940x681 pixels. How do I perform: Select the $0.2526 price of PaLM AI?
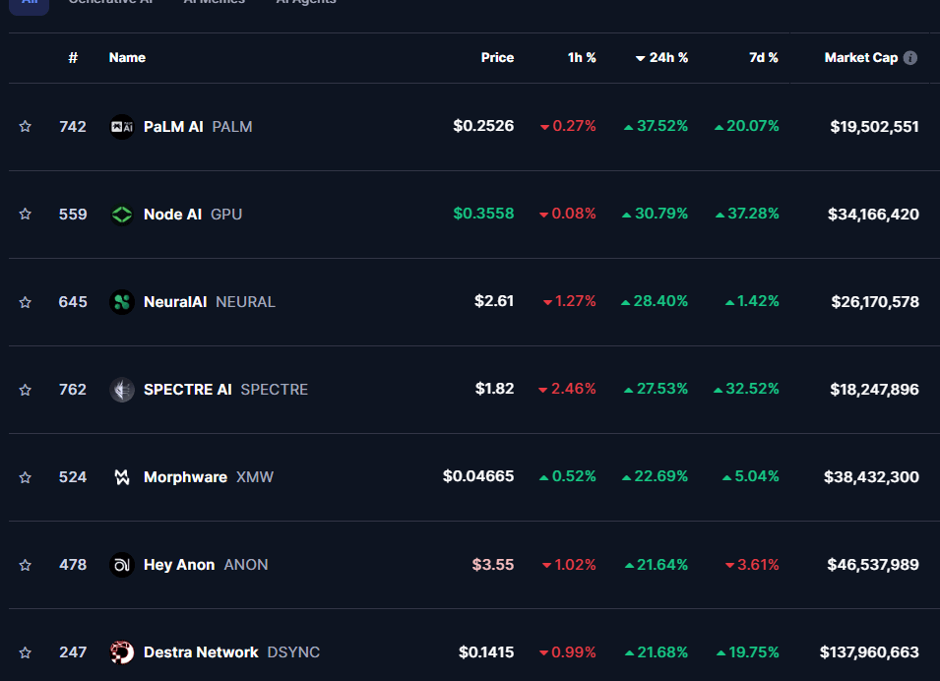(x=483, y=126)
